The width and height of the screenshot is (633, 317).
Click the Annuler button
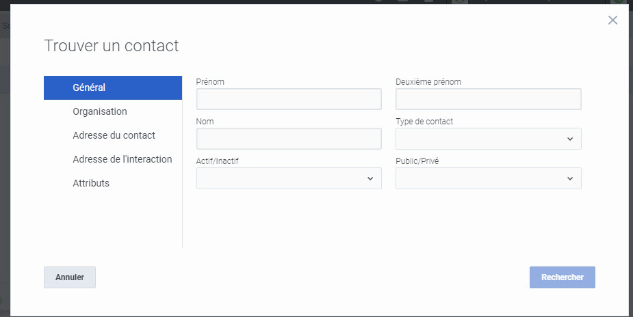pyautogui.click(x=70, y=277)
